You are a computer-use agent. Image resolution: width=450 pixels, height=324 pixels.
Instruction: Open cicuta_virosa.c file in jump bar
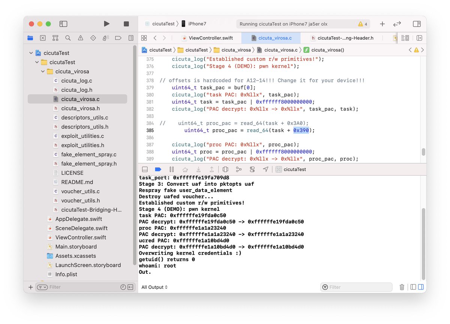(x=277, y=50)
